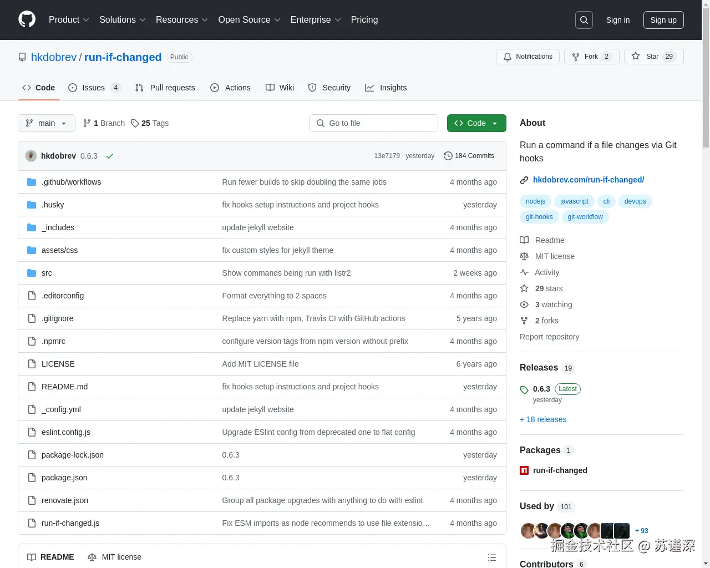Click the Sign in link

pos(617,20)
